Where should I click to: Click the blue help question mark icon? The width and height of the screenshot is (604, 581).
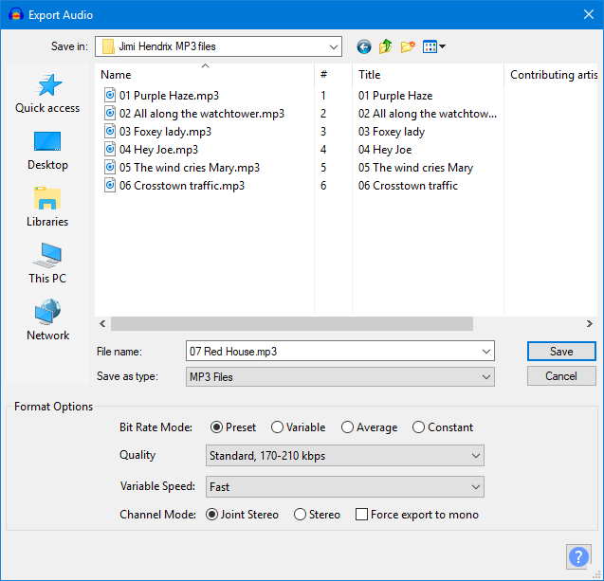(578, 556)
